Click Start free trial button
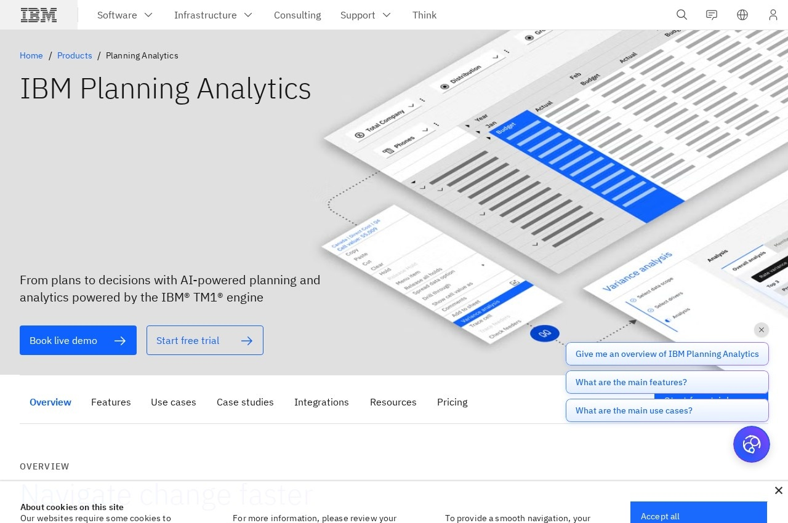788x523 pixels. click(205, 340)
